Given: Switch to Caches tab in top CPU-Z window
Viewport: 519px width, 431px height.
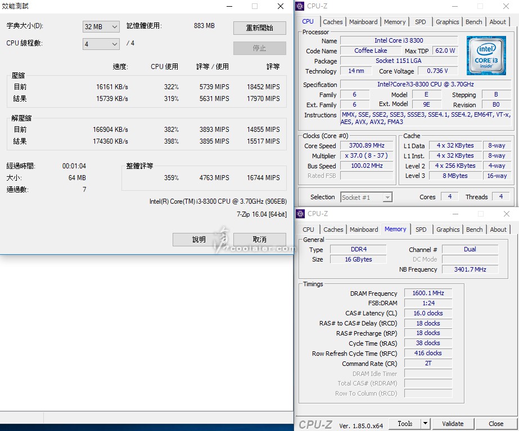Looking at the screenshot, I should coord(333,22).
